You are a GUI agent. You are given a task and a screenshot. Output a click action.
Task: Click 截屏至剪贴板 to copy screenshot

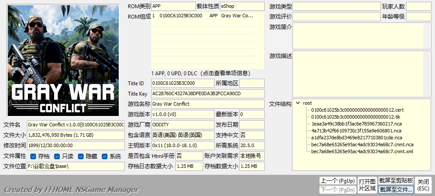click(396, 180)
